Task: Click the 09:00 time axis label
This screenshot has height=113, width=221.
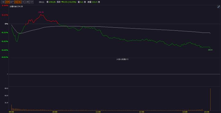Action: tap(11, 112)
